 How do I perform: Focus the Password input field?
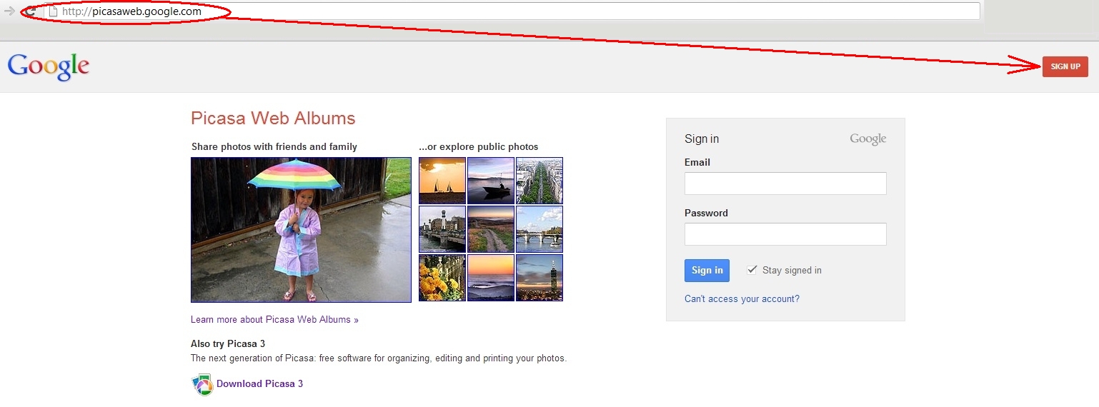coord(785,234)
